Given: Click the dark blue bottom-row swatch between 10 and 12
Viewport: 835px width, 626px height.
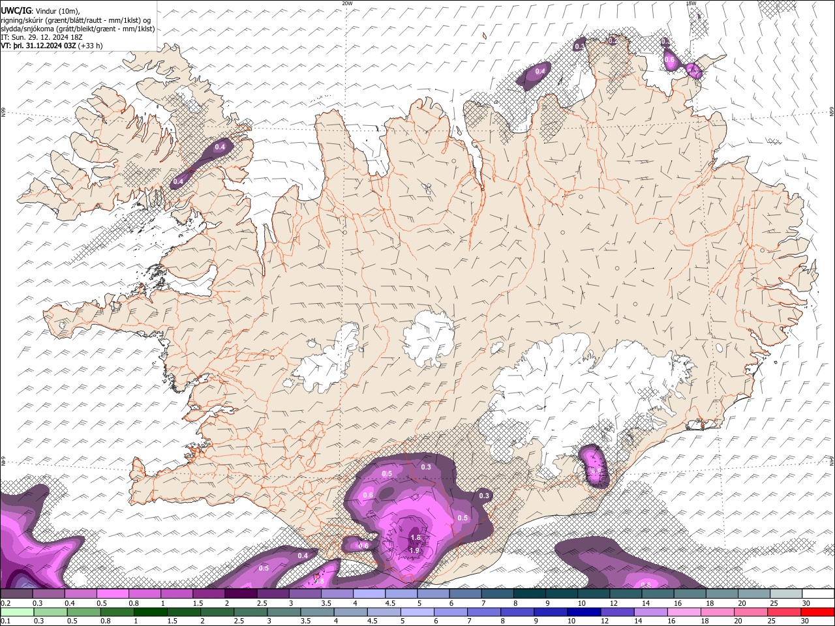Looking at the screenshot, I should [x=584, y=612].
